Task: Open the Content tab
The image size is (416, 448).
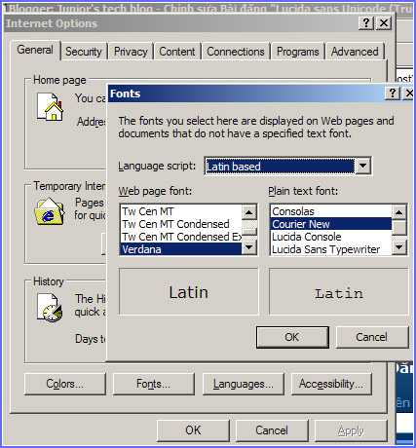Action: [177, 52]
